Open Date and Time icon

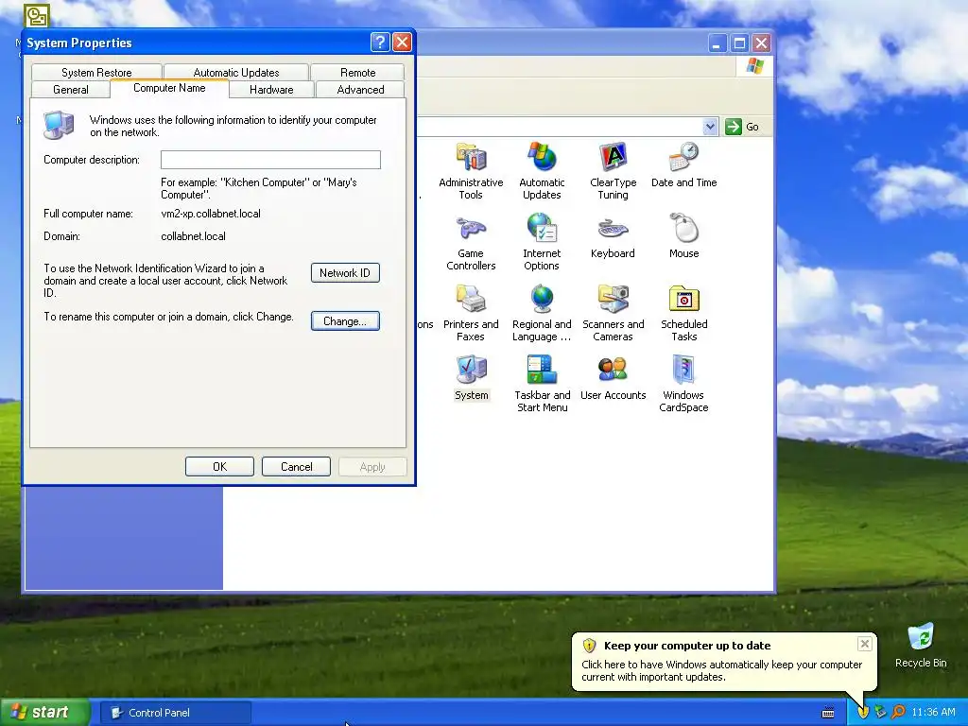tap(683, 165)
